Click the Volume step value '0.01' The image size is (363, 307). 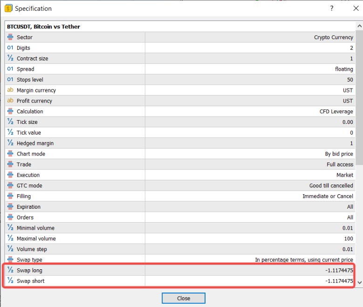pyautogui.click(x=348, y=249)
